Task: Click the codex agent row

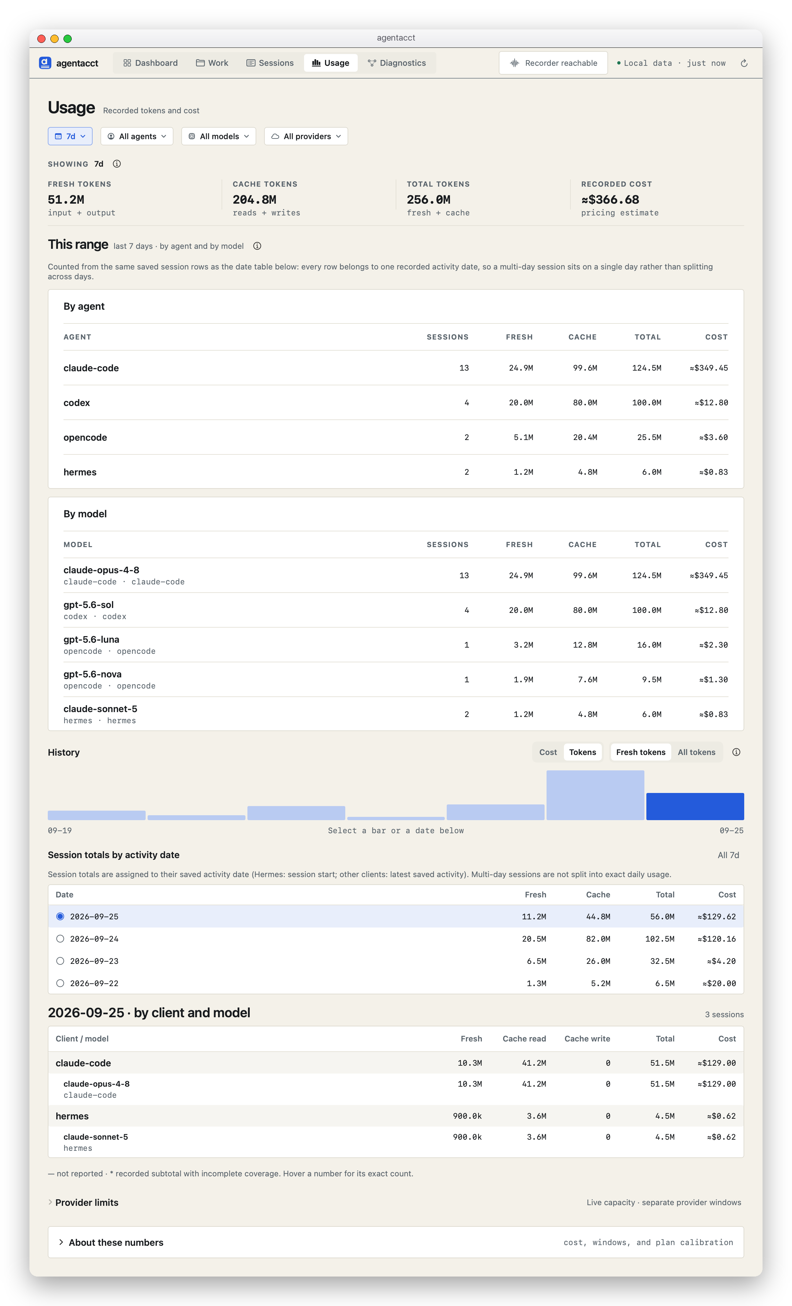Action: pyautogui.click(x=396, y=403)
